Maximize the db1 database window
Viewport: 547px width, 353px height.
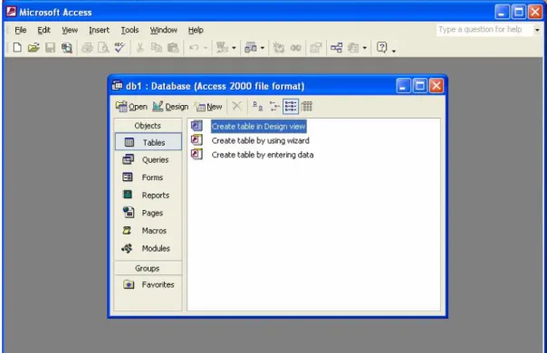(x=419, y=86)
